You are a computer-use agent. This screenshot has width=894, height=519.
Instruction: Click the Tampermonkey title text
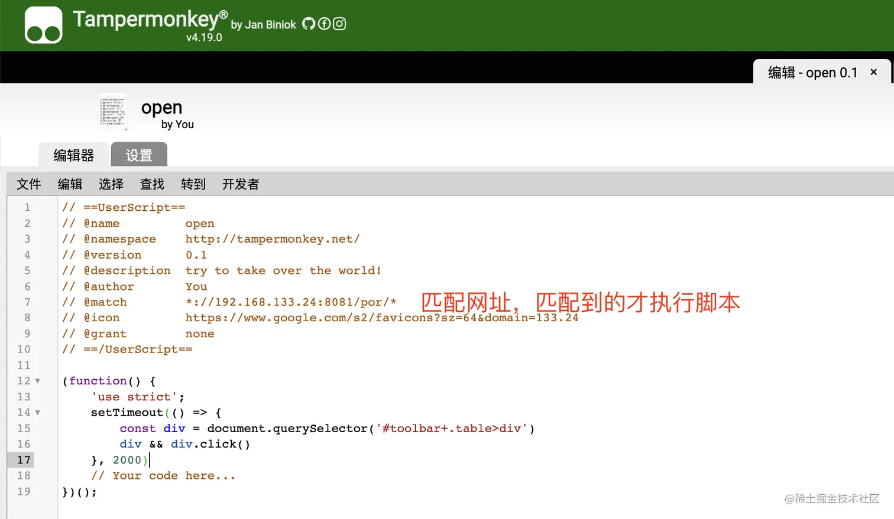[150, 19]
